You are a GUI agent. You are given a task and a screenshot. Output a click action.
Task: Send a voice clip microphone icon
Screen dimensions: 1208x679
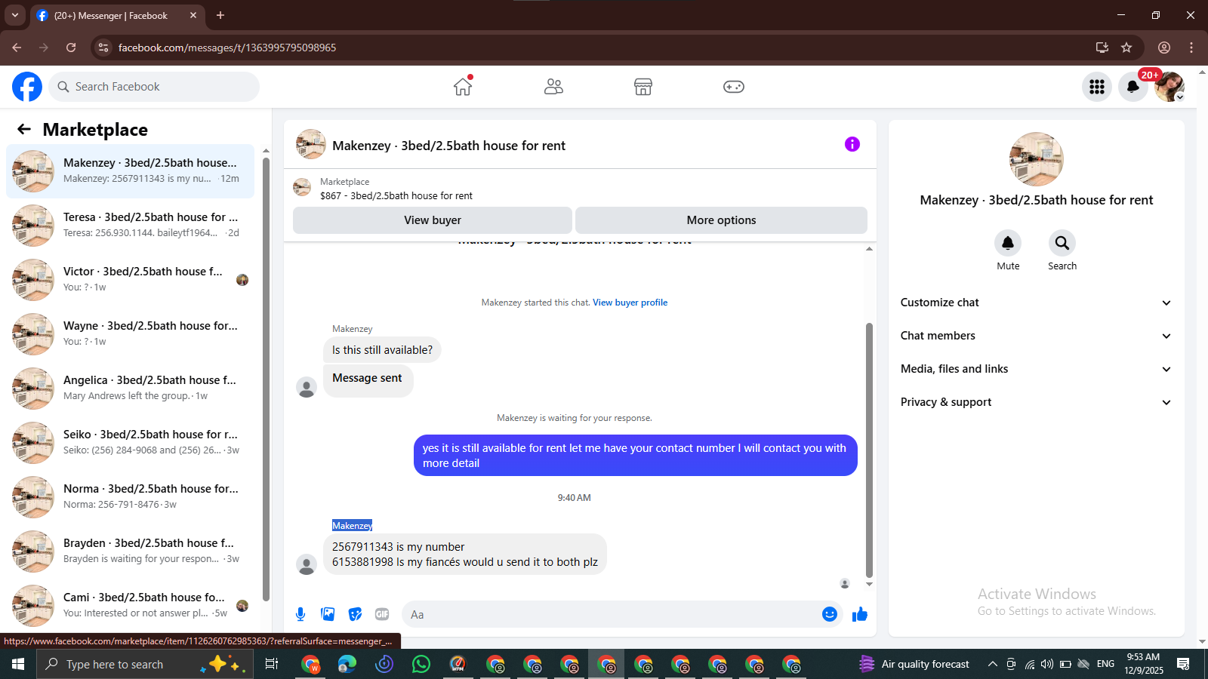(x=300, y=614)
